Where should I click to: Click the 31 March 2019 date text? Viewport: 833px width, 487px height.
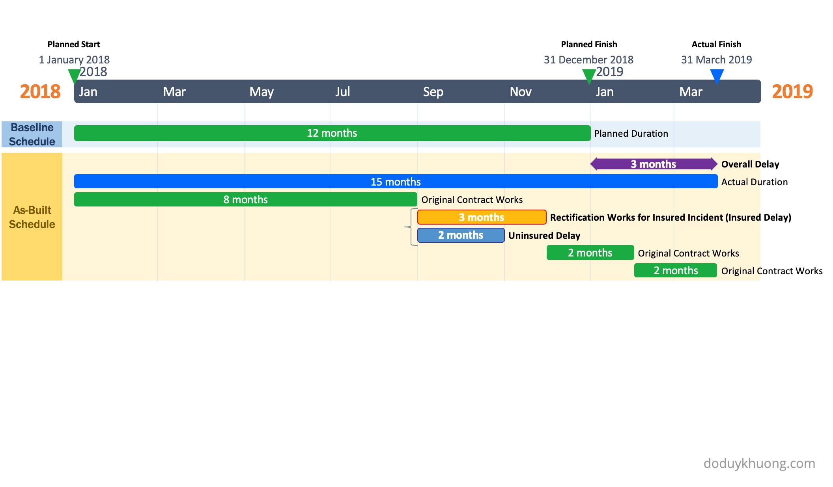[716, 60]
